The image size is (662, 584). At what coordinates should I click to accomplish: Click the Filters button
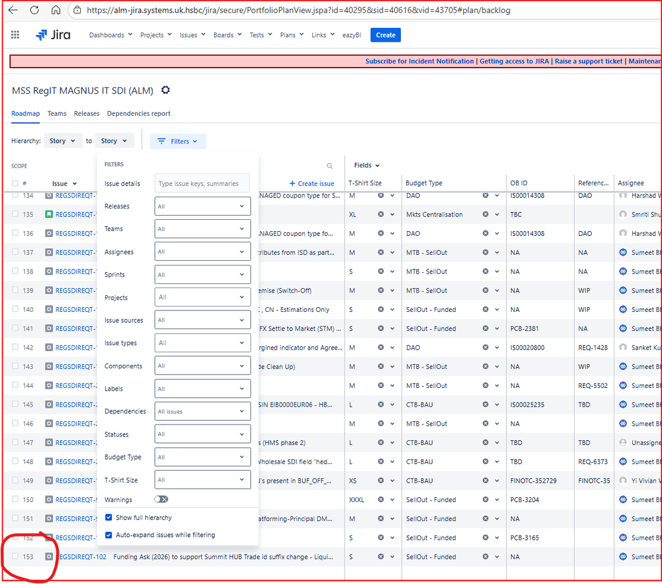tap(178, 141)
